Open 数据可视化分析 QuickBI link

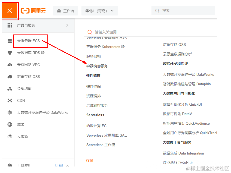point(183,104)
